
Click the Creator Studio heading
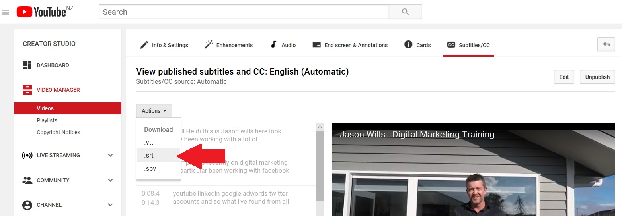point(49,44)
